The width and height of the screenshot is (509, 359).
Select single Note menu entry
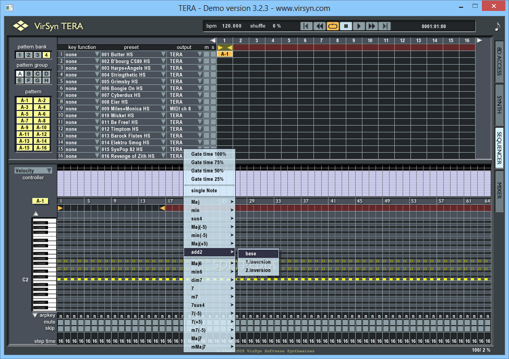coord(209,191)
